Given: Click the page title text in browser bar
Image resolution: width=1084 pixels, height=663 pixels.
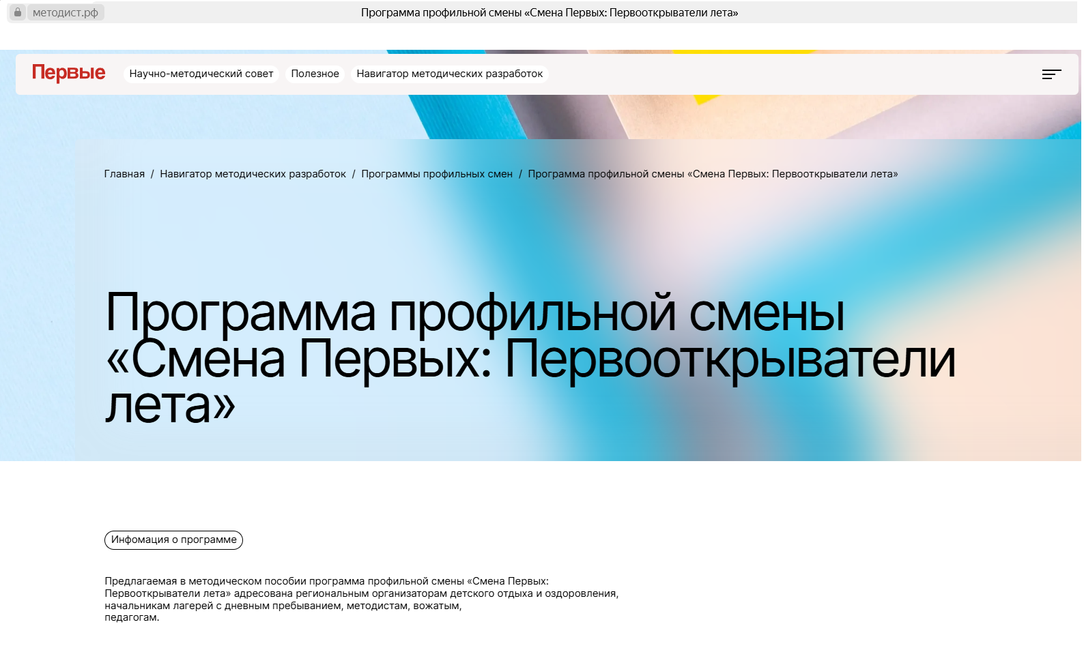Looking at the screenshot, I should point(550,12).
